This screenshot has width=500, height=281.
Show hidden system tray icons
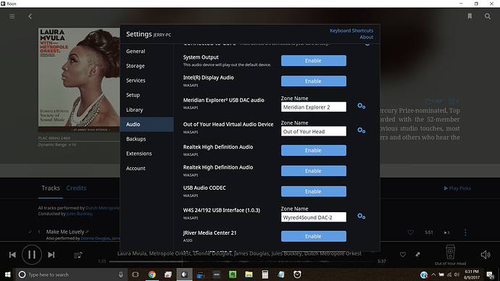click(x=433, y=274)
